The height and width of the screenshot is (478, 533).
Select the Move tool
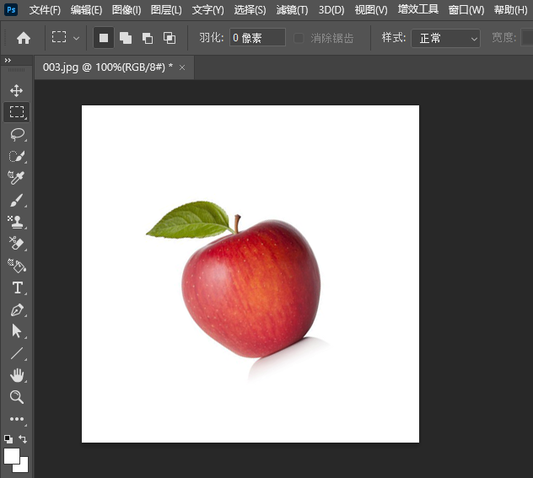tap(16, 90)
